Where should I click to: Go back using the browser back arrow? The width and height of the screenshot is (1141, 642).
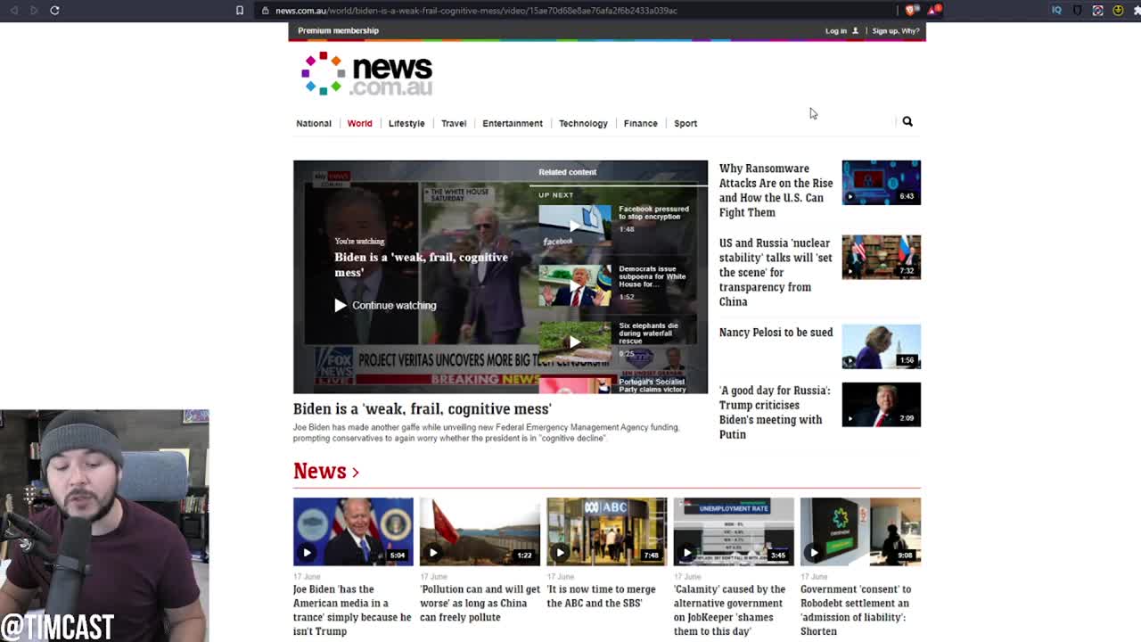tap(13, 10)
